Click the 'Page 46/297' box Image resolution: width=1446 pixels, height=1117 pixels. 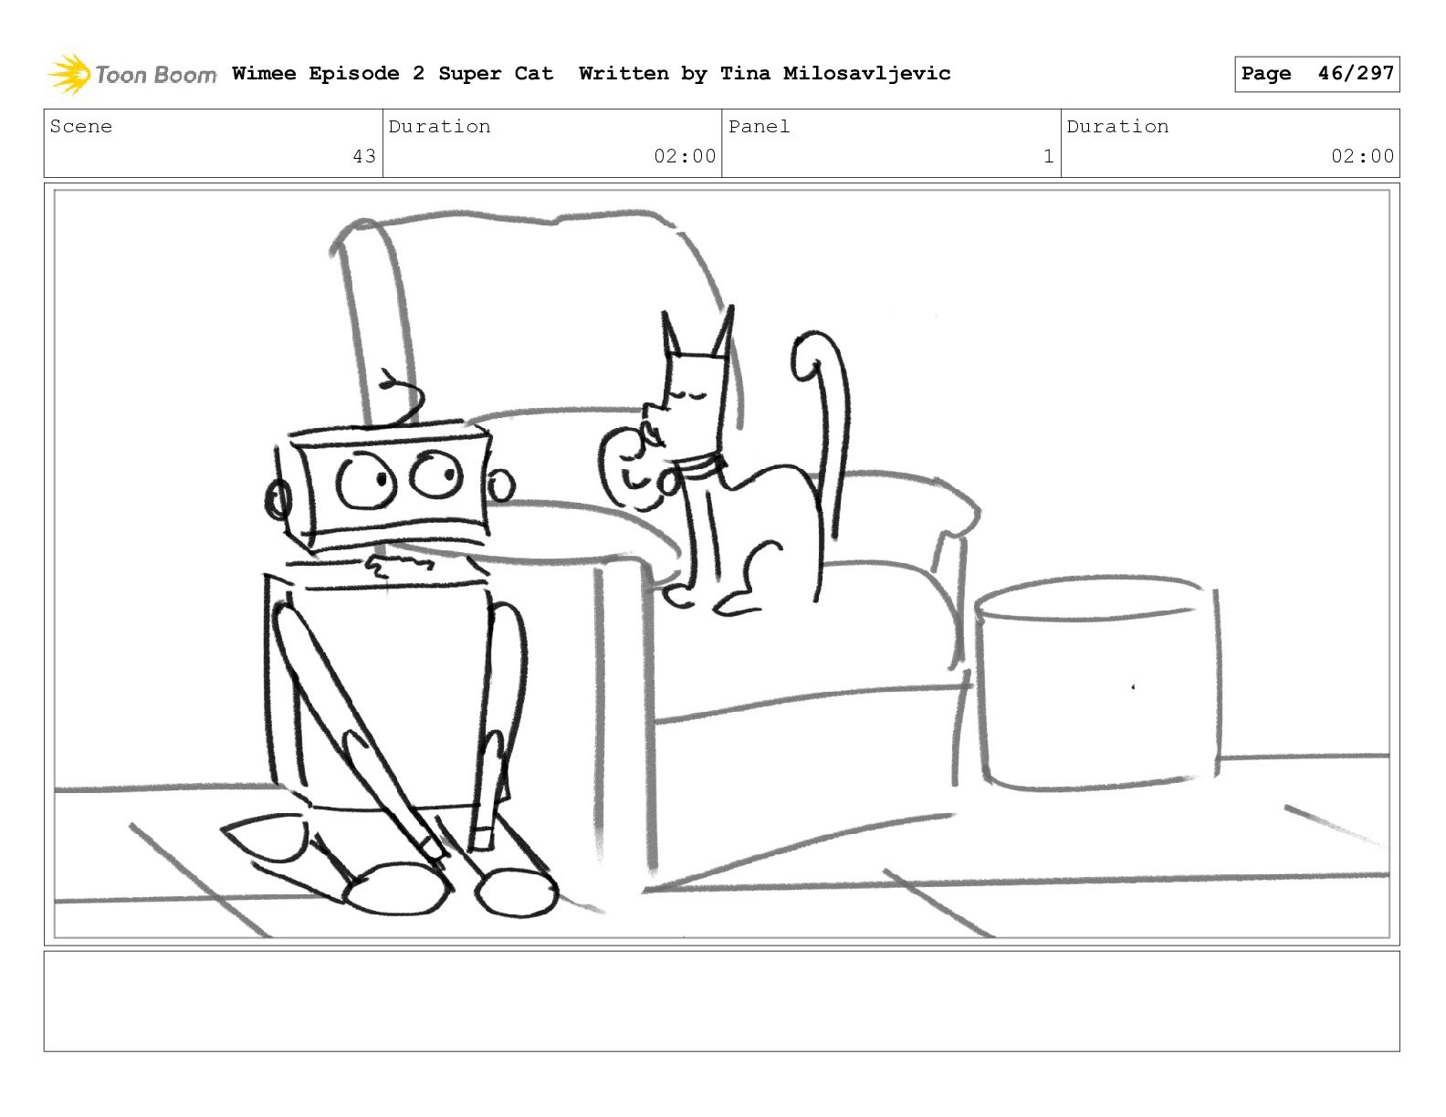pyautogui.click(x=1316, y=74)
